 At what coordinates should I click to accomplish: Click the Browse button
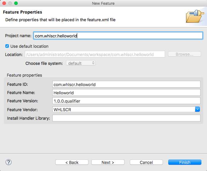pyautogui.click(x=185, y=54)
